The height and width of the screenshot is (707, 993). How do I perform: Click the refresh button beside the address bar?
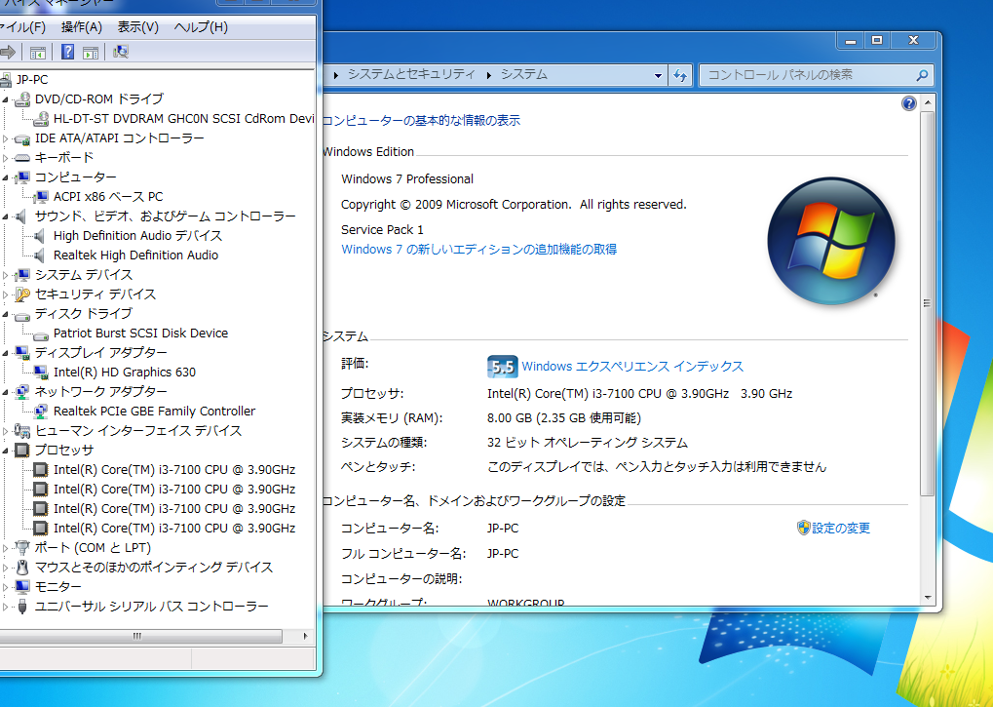680,75
